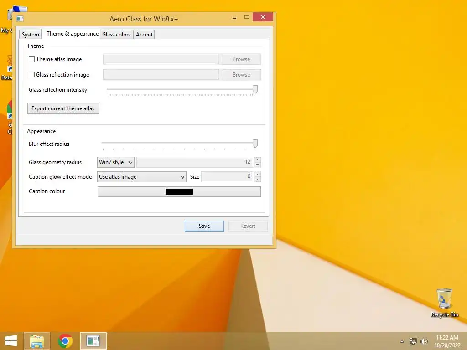Open File Explorer from the taskbar
Screen dimensions: 467x350
[x=37, y=341]
